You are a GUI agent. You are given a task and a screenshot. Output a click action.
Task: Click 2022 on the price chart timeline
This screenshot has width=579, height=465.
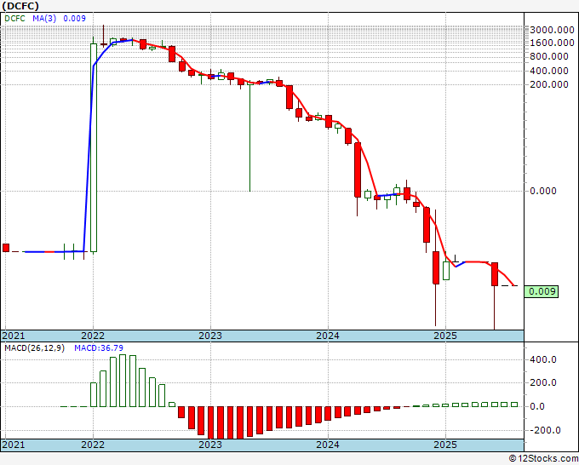click(x=93, y=336)
